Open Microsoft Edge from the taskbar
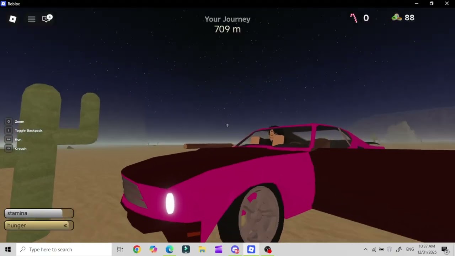Image resolution: width=455 pixels, height=256 pixels. point(170,250)
